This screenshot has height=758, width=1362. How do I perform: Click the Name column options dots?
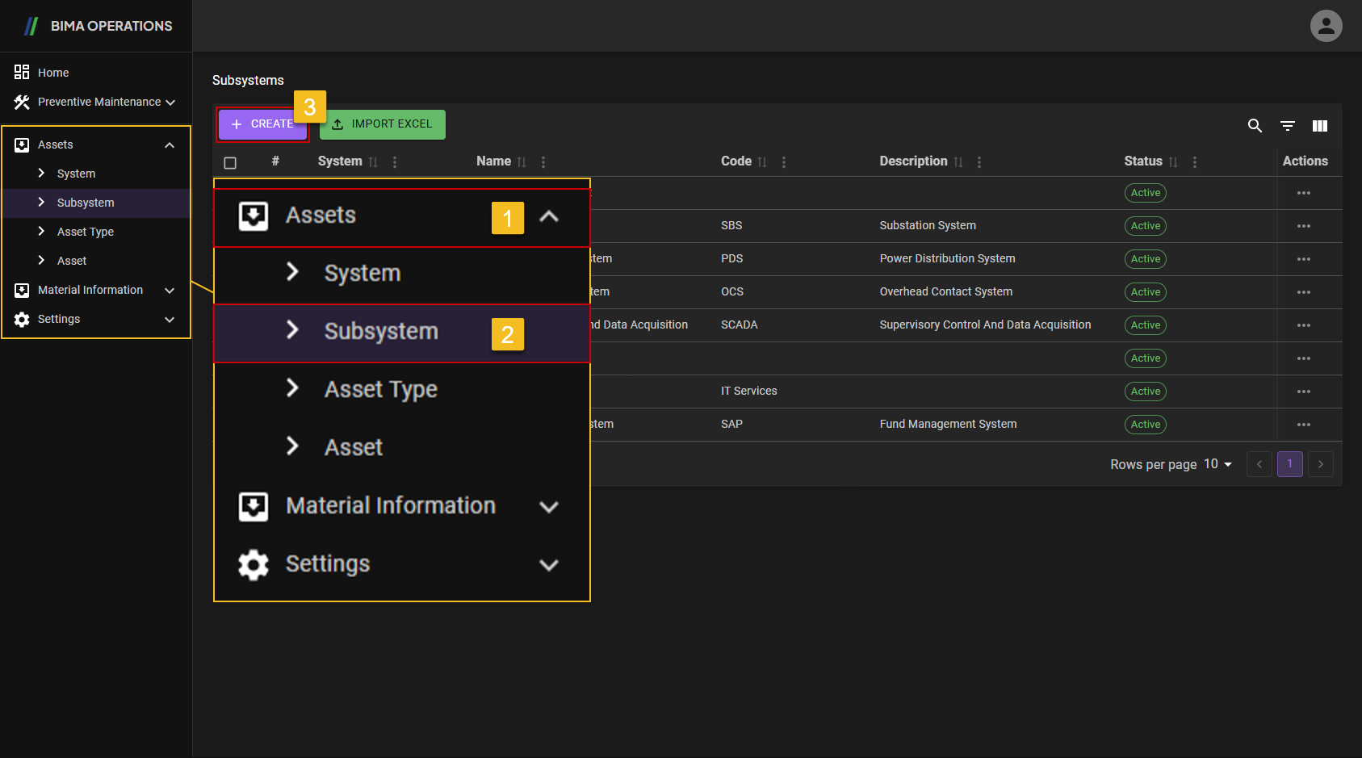pos(543,162)
